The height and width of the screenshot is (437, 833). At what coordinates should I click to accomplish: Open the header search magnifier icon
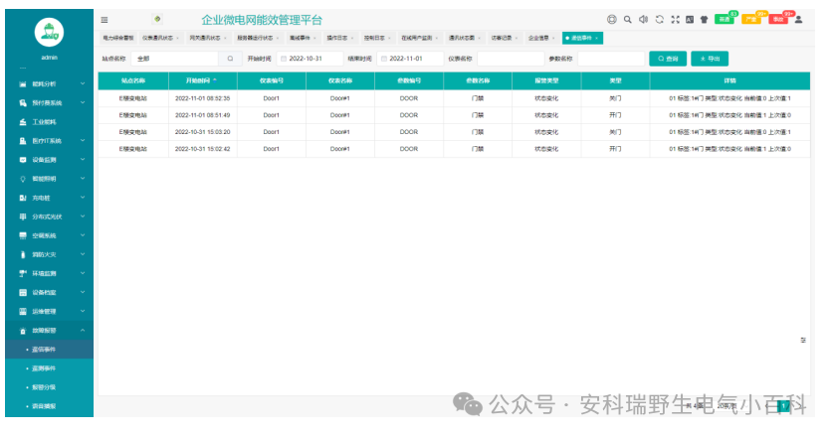627,20
